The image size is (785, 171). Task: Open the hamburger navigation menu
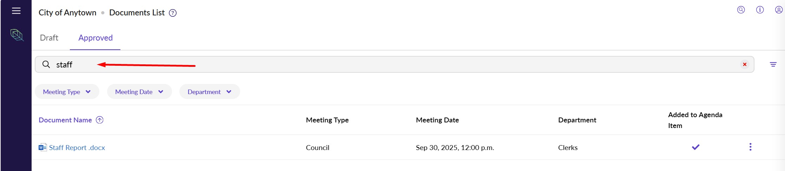click(x=16, y=11)
